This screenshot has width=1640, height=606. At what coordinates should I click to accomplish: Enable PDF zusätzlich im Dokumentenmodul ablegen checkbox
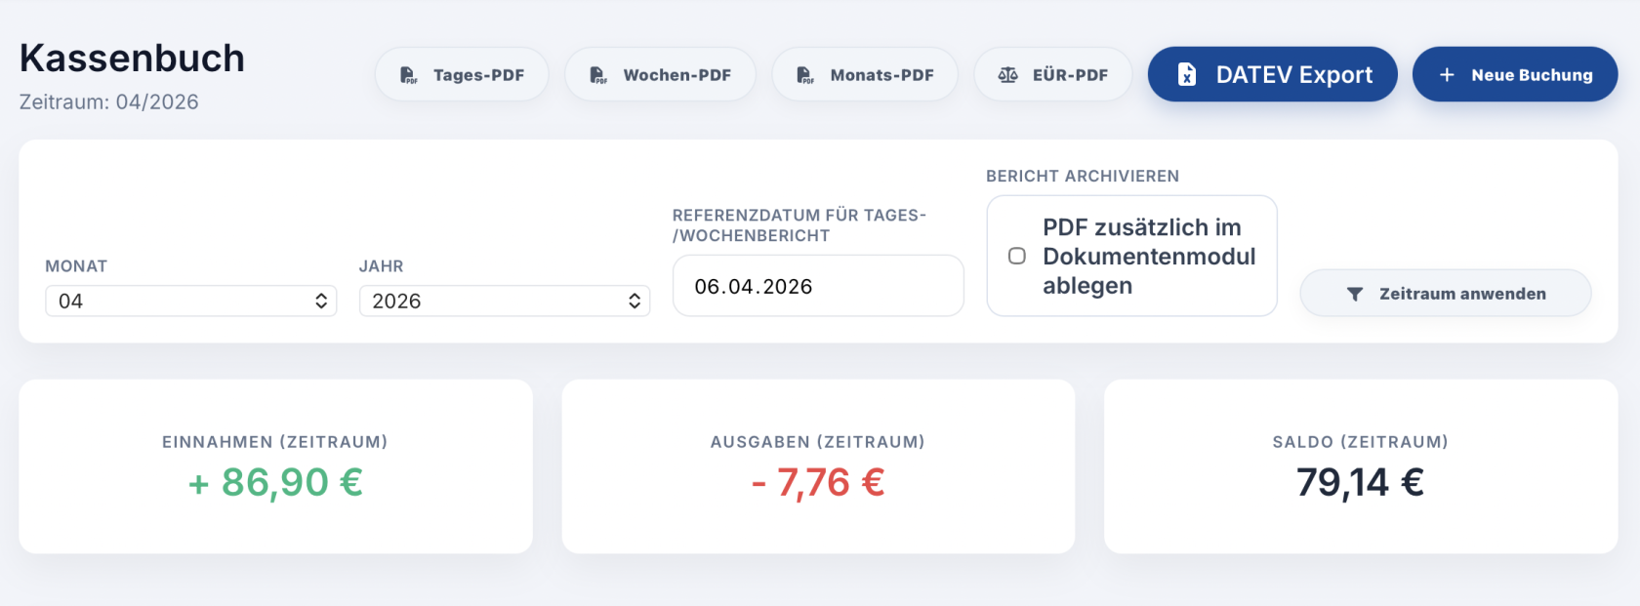[x=1017, y=256]
